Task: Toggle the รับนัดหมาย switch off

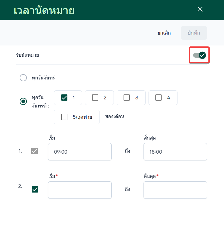Action: point(199,55)
